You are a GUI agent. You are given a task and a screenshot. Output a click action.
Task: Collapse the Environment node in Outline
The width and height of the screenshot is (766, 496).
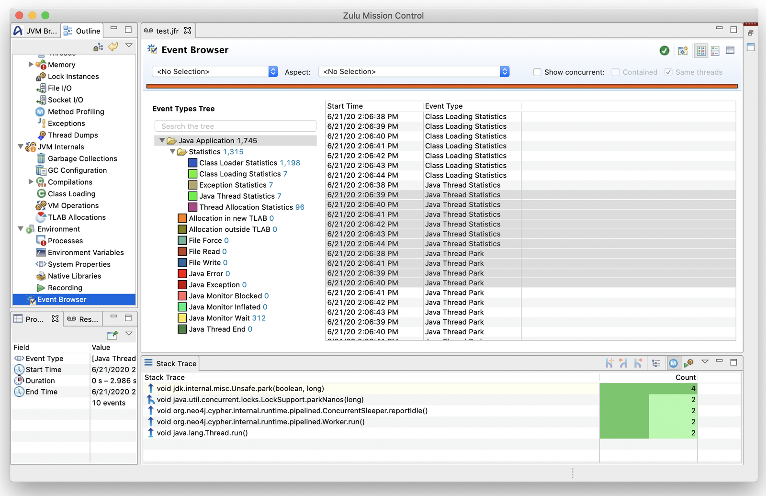coord(21,229)
